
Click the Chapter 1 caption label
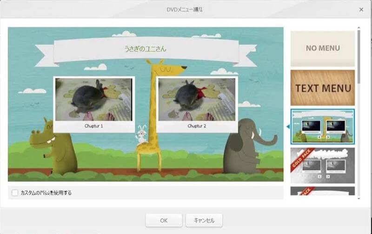(94, 126)
